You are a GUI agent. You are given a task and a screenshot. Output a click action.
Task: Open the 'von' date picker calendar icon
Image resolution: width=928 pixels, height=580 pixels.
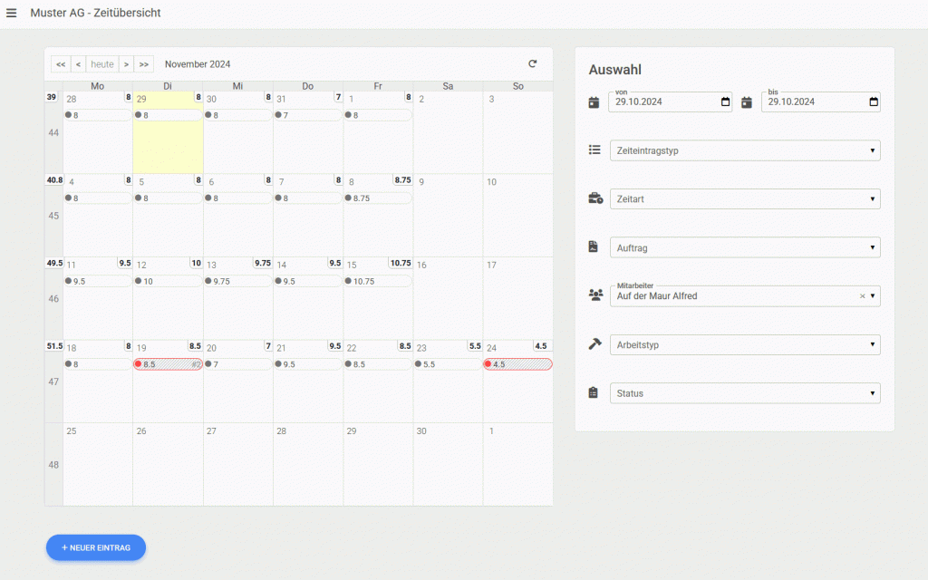pyautogui.click(x=725, y=102)
